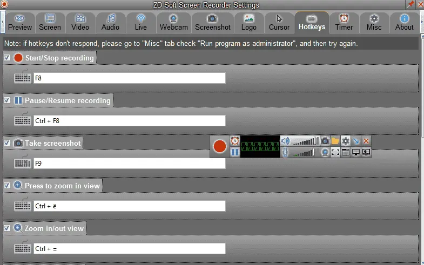Viewport: 424px width, 265px height.
Task: Edit the F8 Start/Stop hotkey field
Action: 130,78
